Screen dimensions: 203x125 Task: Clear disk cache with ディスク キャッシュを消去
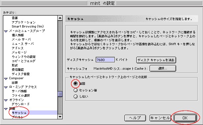click(156, 60)
